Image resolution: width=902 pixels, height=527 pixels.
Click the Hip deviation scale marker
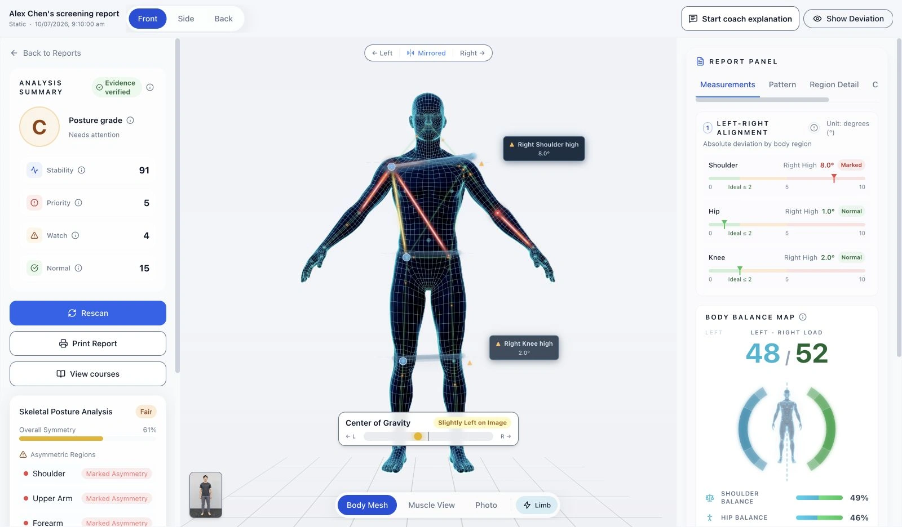point(724,224)
